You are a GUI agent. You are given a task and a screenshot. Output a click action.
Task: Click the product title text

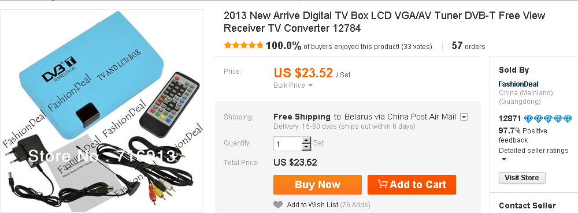384,22
